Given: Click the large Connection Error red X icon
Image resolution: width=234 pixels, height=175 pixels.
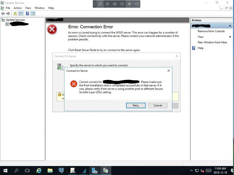Looking at the screenshot, I should (52, 29).
